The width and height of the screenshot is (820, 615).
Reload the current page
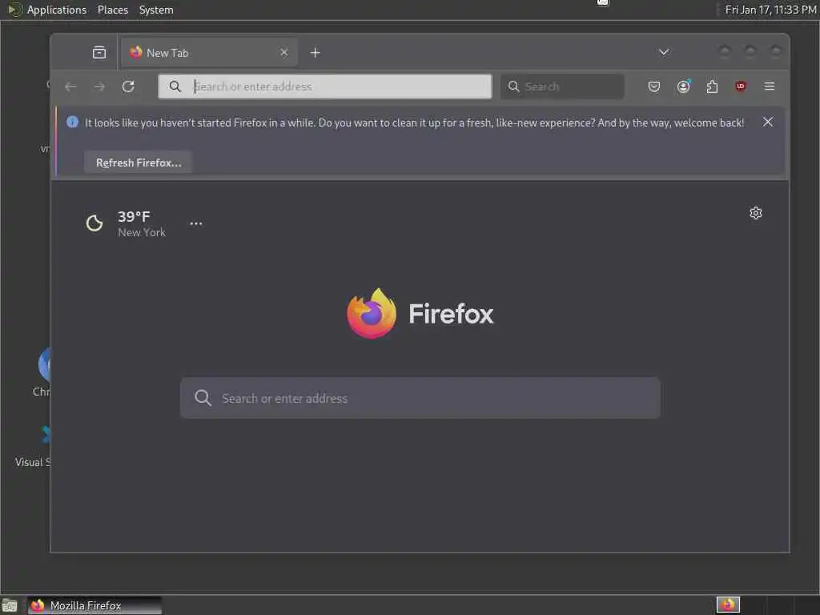coord(128,86)
